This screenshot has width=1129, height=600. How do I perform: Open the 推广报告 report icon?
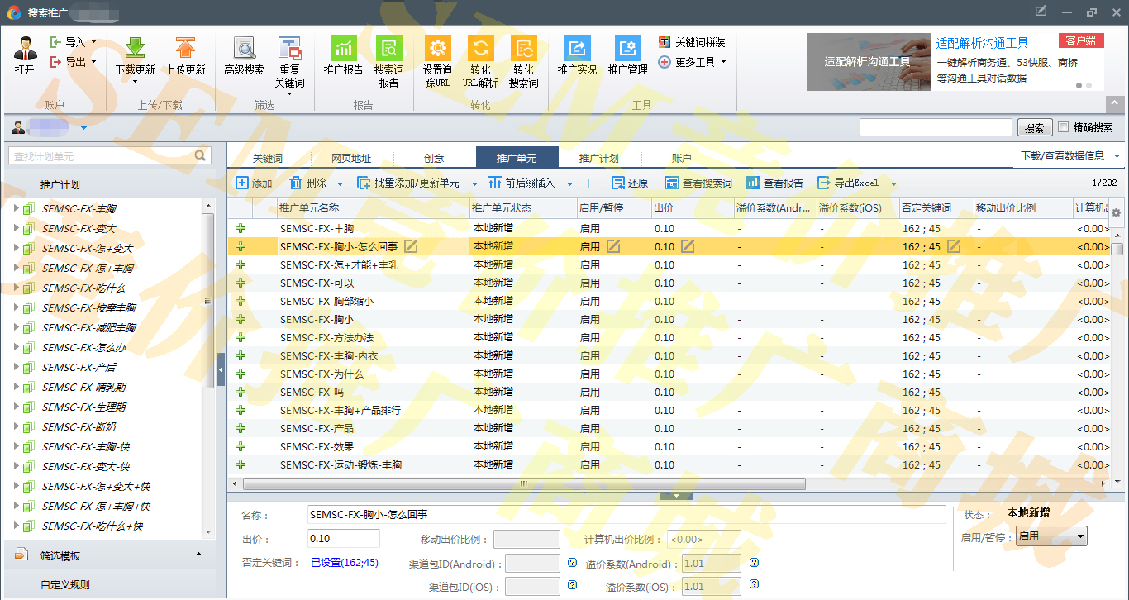[x=343, y=49]
